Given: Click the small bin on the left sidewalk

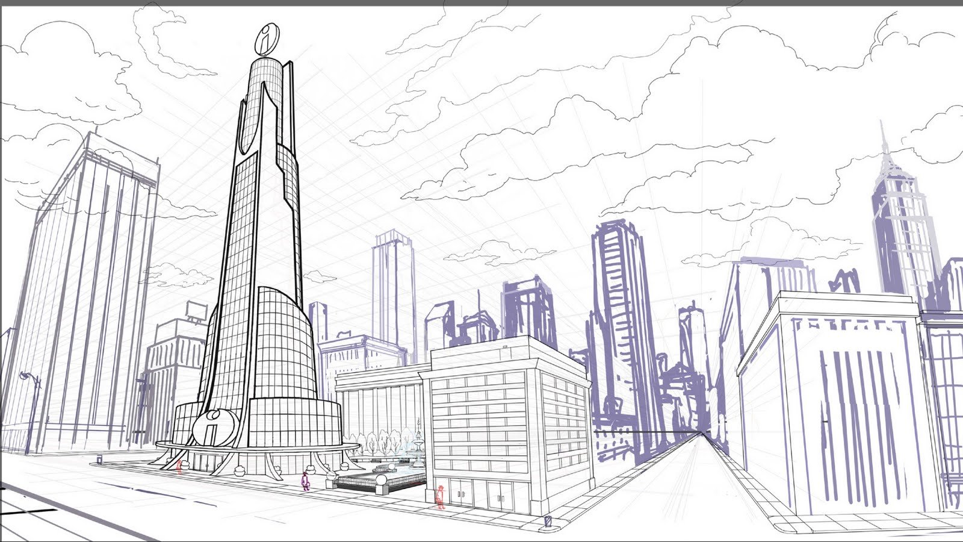Looking at the screenshot, I should point(99,460).
